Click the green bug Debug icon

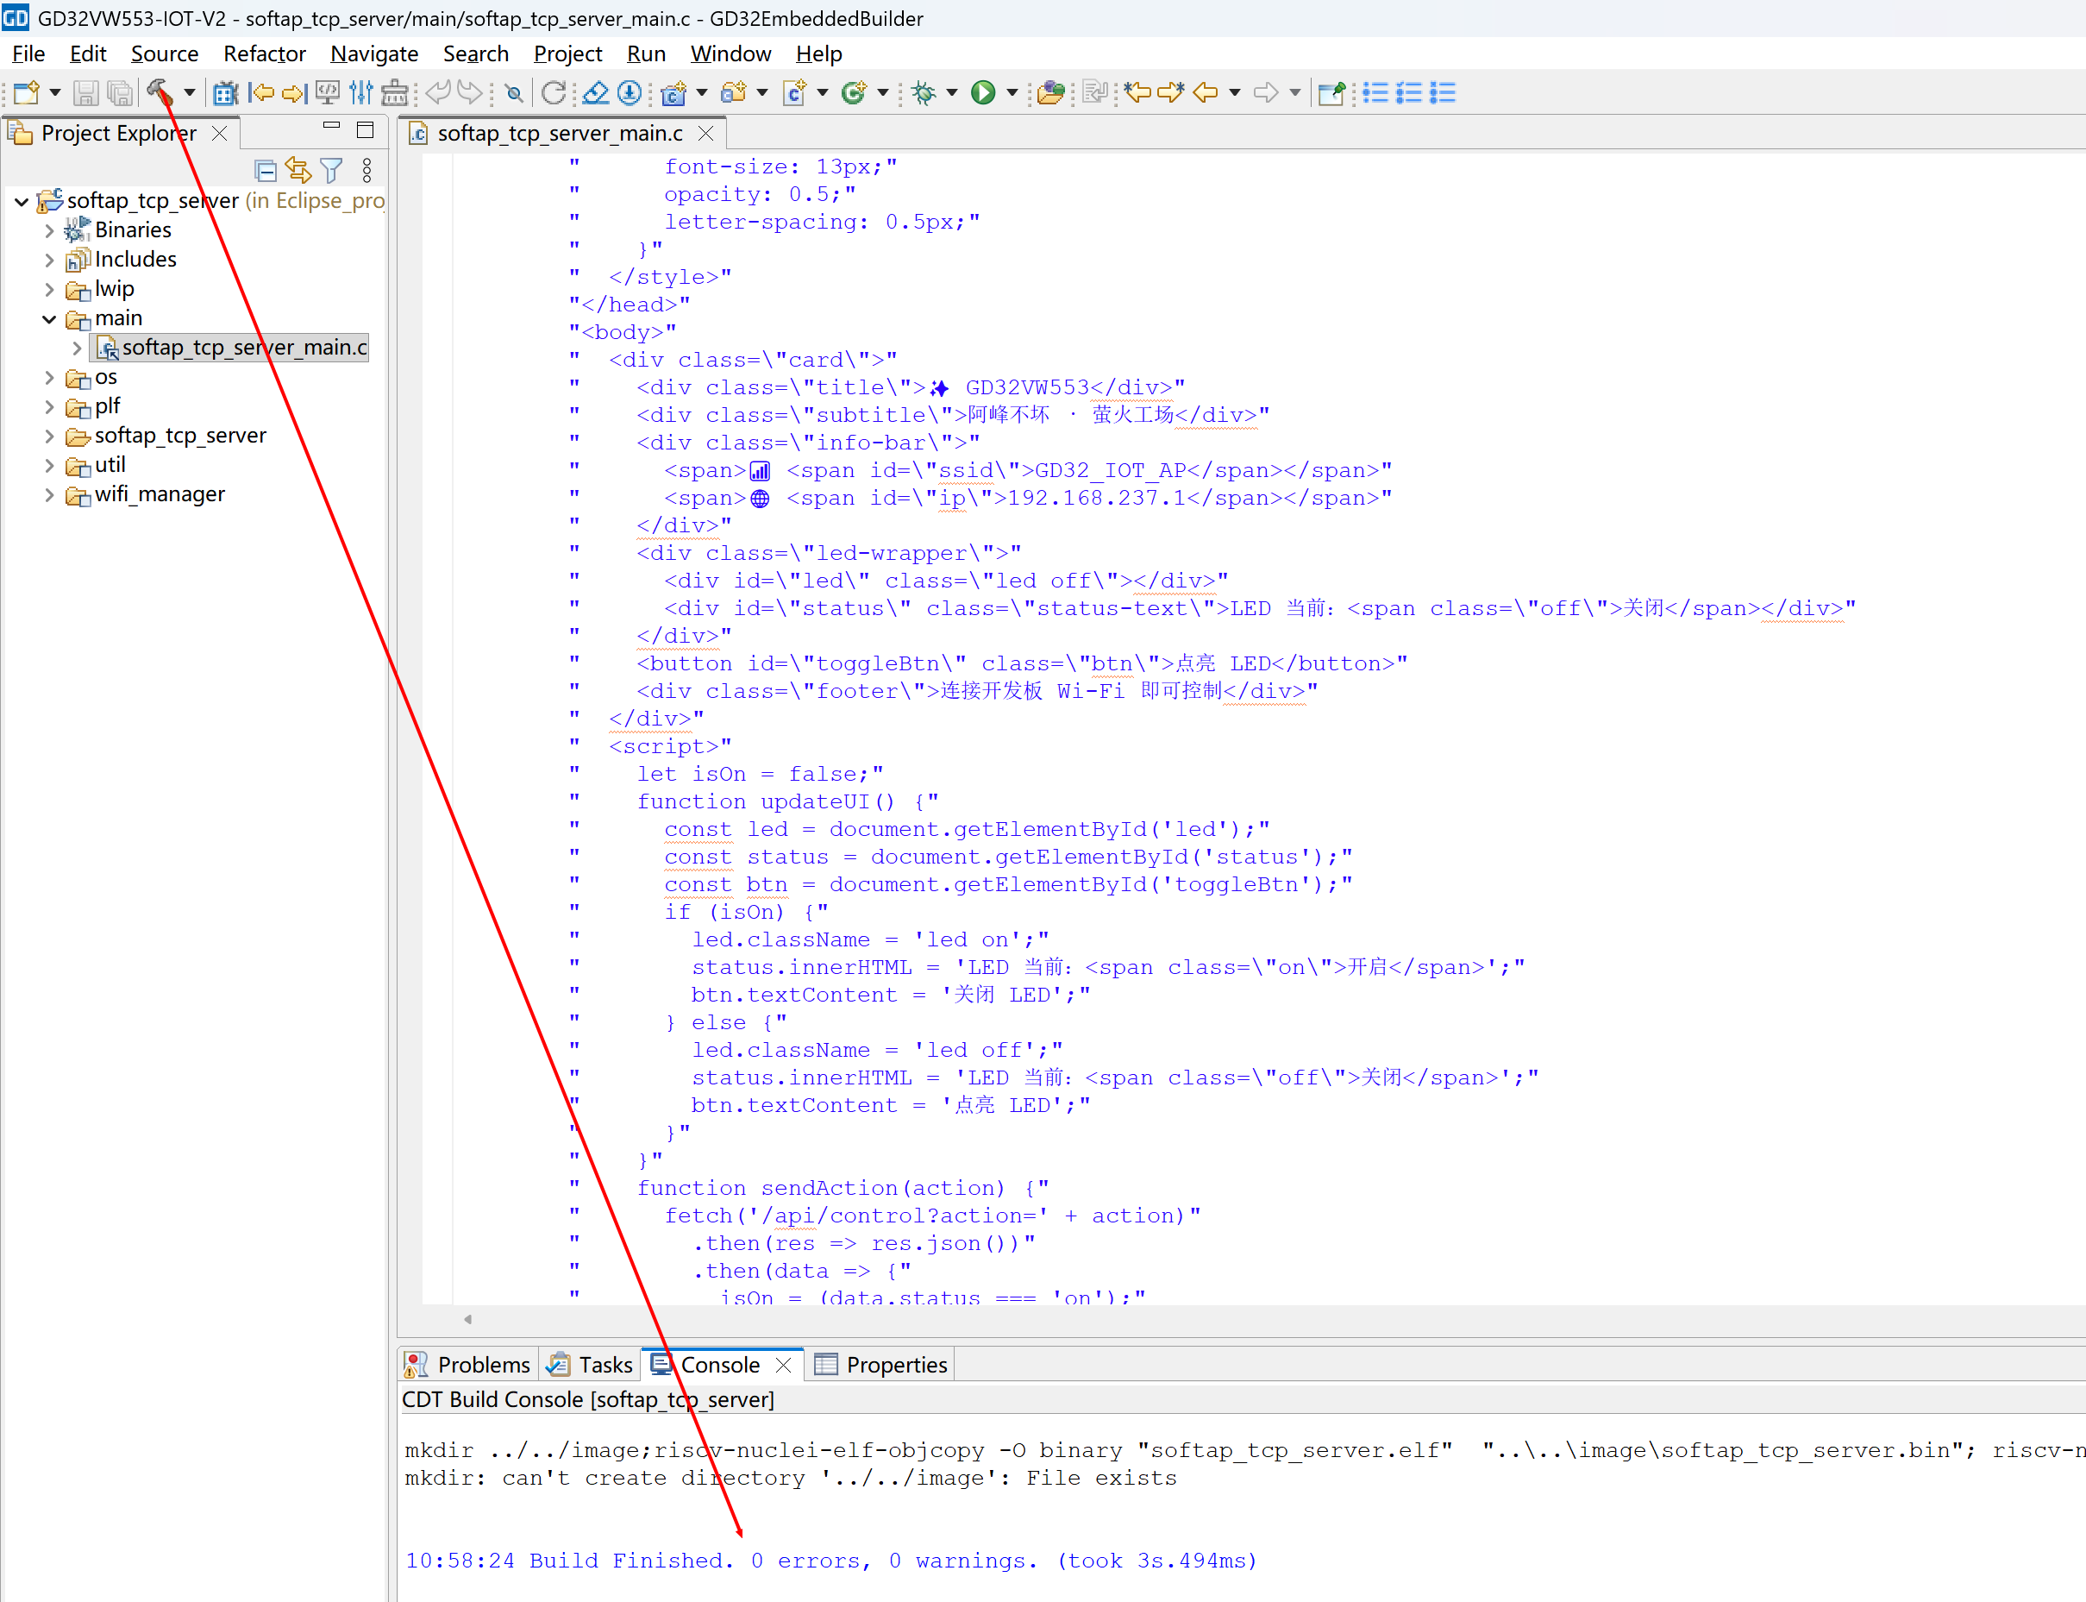924,92
